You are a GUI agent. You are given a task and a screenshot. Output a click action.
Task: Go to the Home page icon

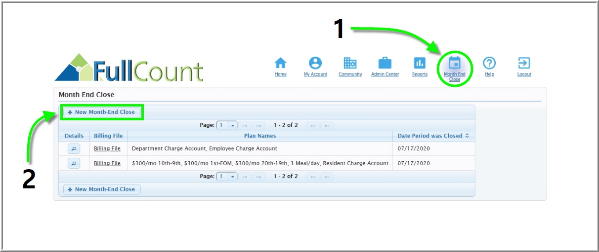point(280,64)
